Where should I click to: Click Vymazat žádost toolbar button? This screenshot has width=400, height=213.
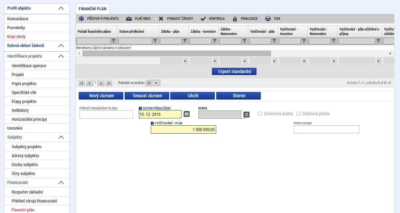(x=176, y=19)
